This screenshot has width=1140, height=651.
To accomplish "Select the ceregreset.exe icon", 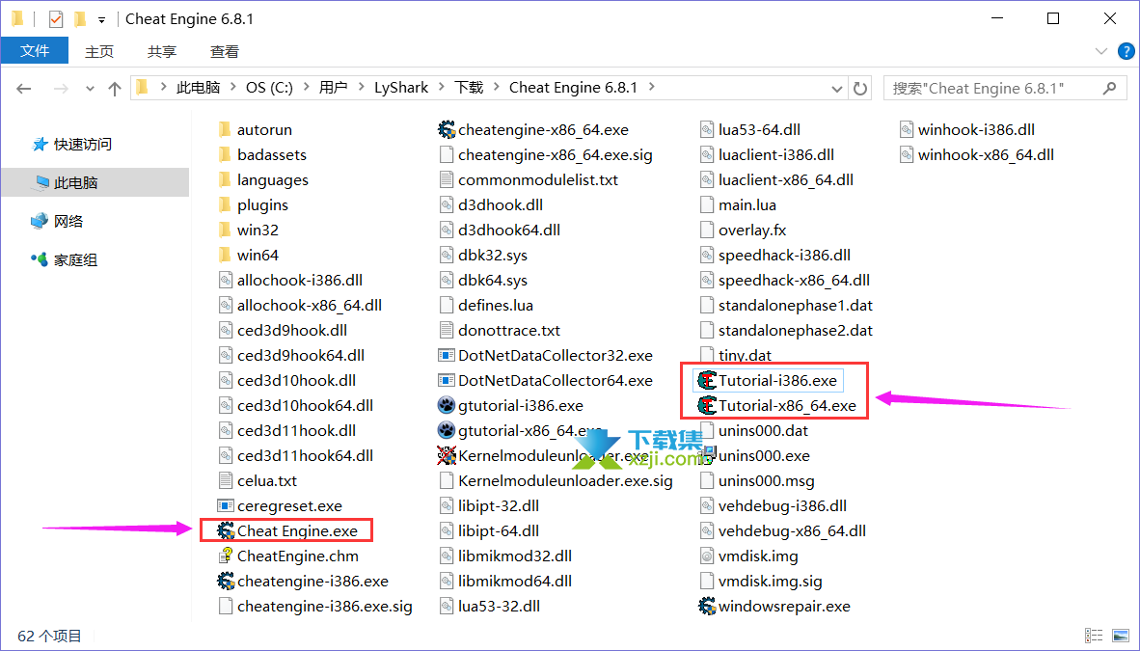I will click(x=226, y=505).
